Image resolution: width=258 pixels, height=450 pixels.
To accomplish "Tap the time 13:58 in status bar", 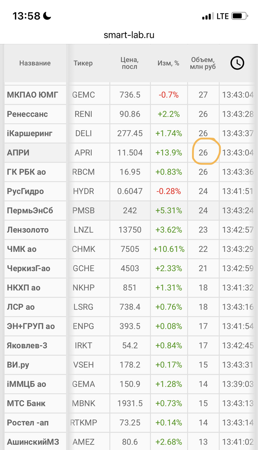I will (x=26, y=16).
